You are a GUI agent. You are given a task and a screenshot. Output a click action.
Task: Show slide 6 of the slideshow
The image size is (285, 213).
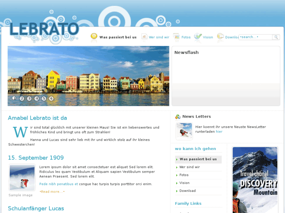point(51,98)
